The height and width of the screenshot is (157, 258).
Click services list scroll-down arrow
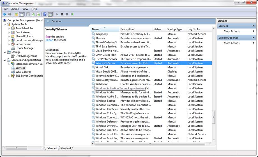tap(214, 140)
